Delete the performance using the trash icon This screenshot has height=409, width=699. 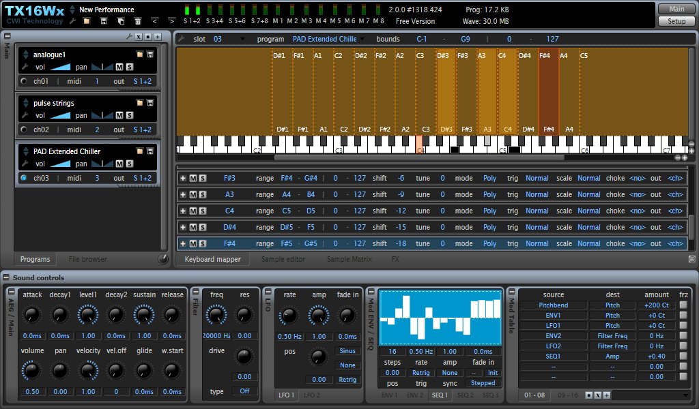click(138, 21)
